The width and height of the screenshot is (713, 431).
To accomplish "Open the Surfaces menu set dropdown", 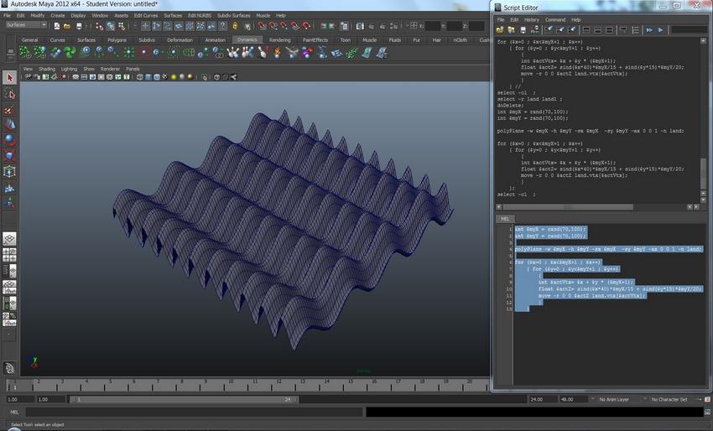I will 26,25.
